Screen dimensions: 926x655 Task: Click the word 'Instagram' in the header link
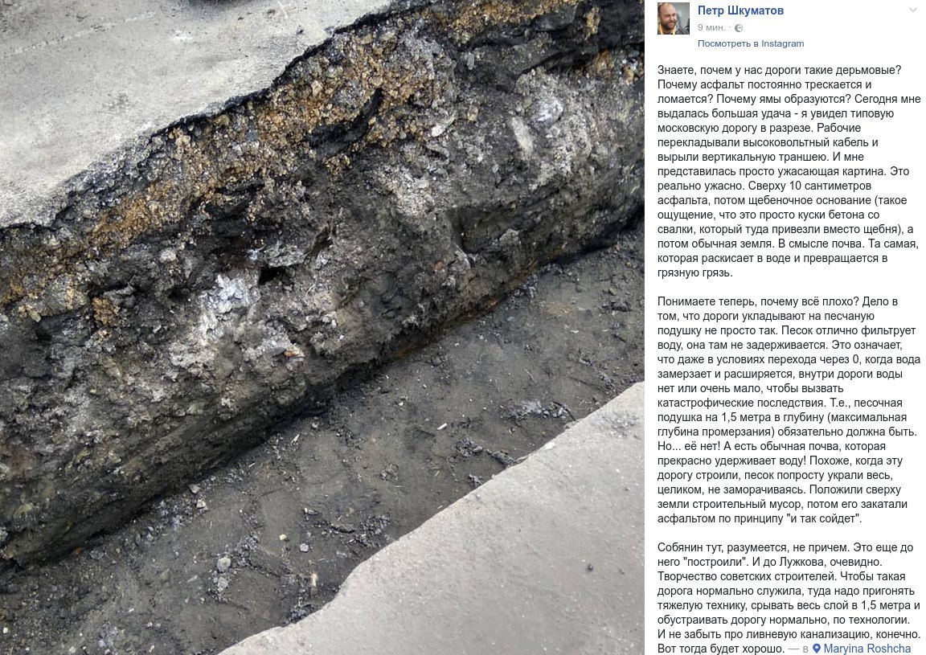pyautogui.click(x=782, y=43)
